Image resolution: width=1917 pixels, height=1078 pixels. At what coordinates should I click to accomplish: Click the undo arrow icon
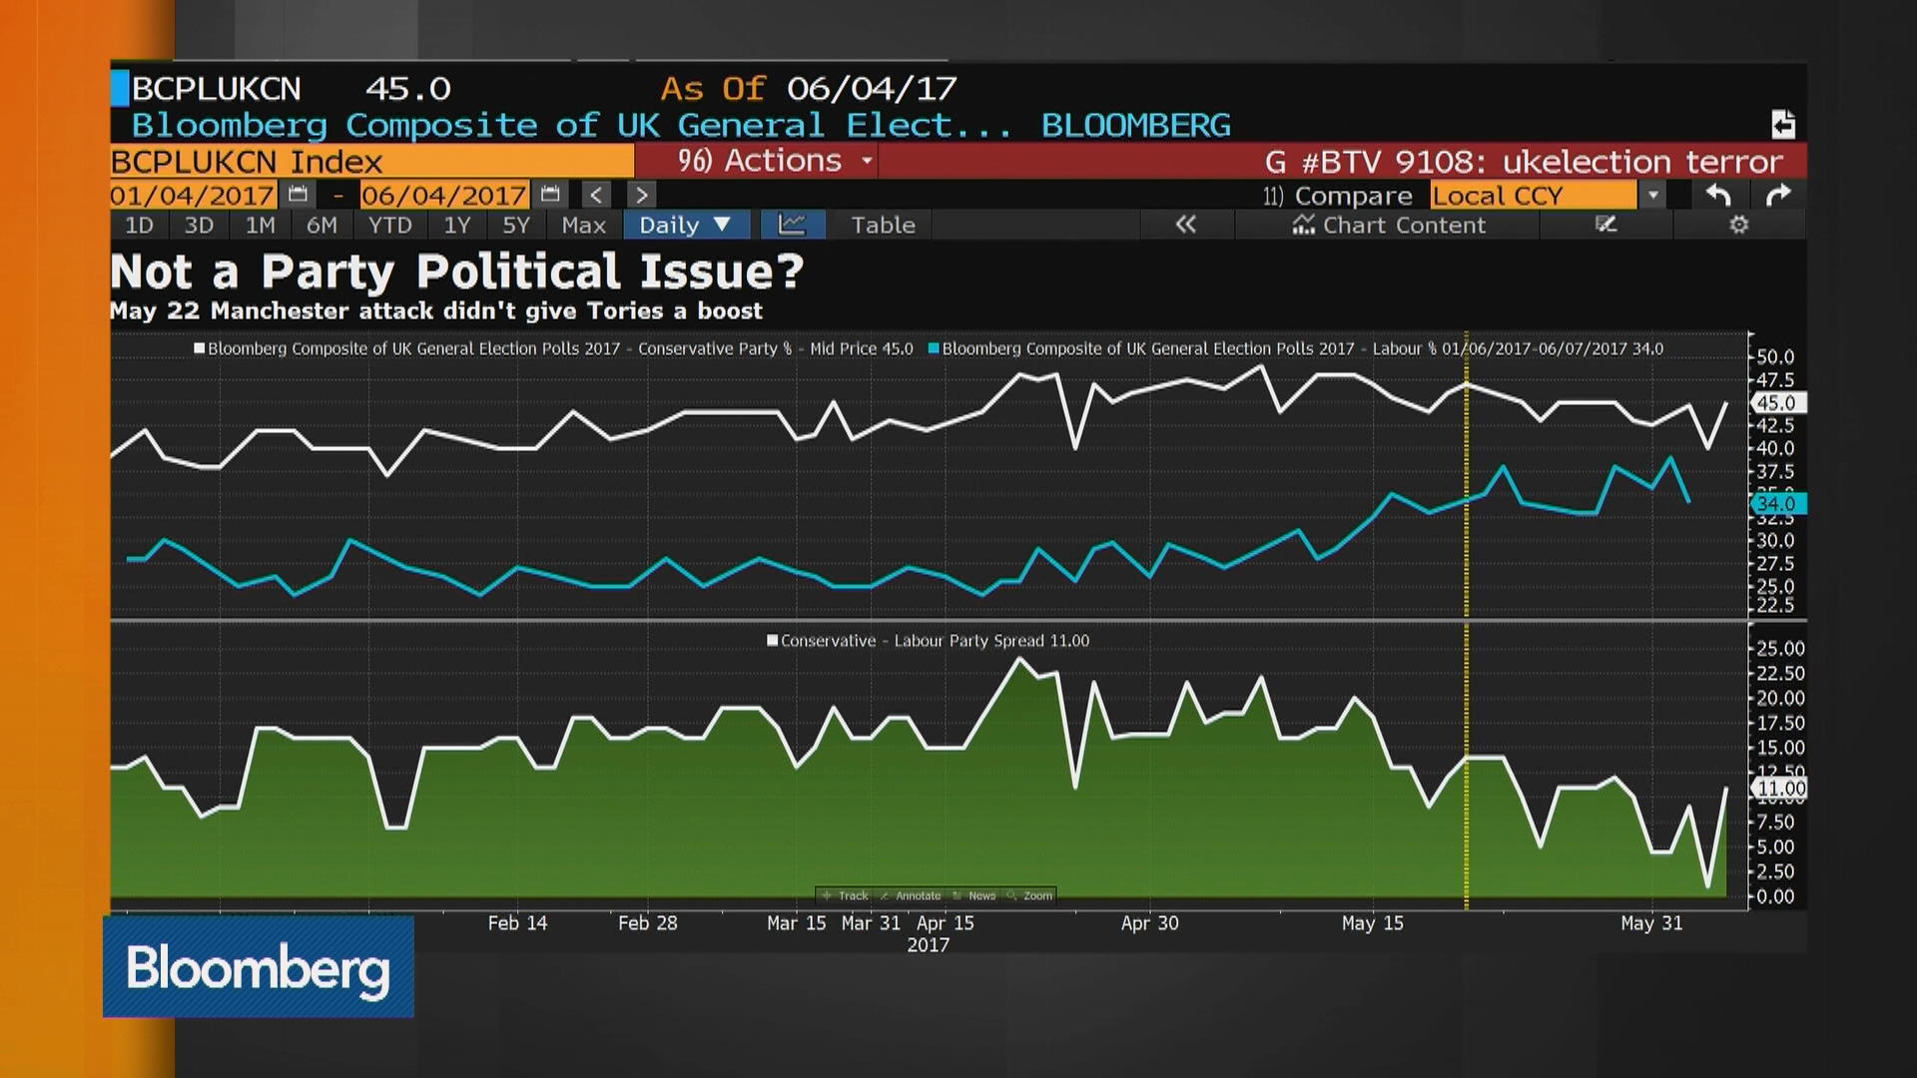point(1718,195)
